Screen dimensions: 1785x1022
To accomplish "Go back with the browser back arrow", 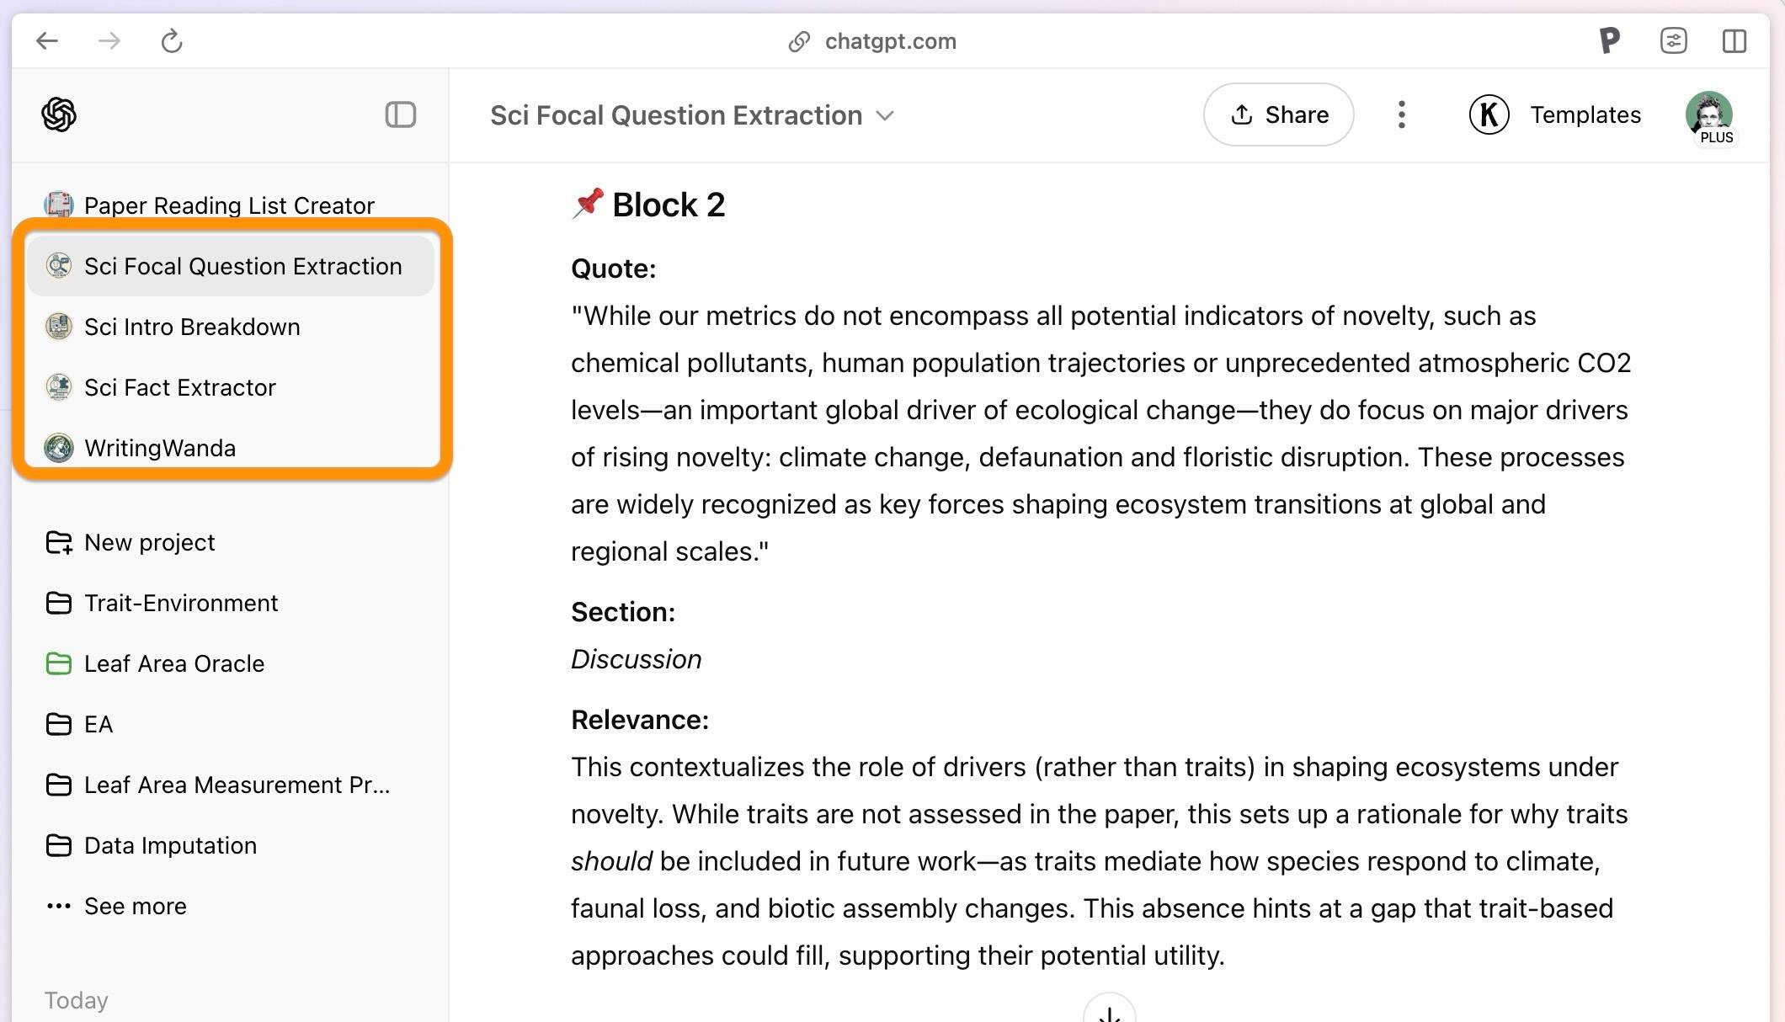I will 47,40.
